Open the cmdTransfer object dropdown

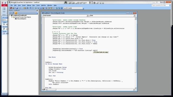point(87,16)
